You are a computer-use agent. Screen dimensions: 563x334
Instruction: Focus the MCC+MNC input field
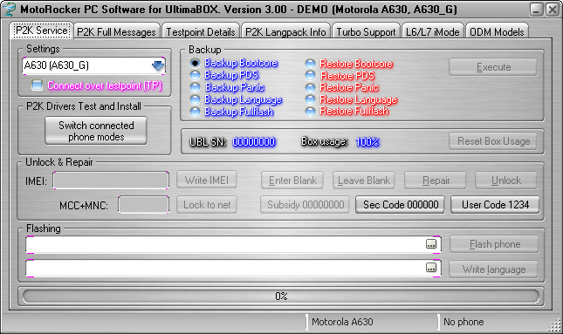[144, 205]
